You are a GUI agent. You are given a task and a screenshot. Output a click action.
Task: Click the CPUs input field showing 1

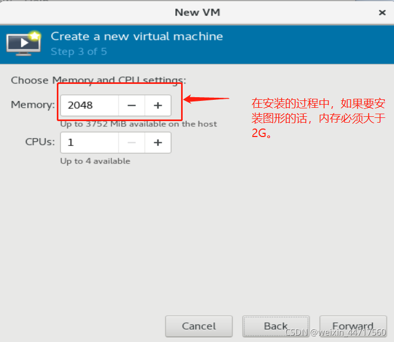(x=89, y=142)
